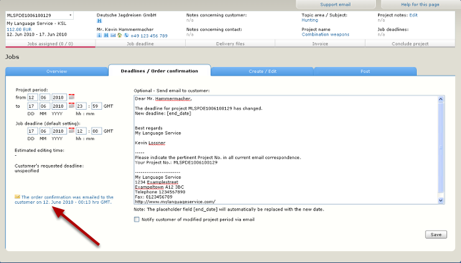Click the H icon under Mr. Kevin Hammermacher
This screenshot has height=263, width=461.
click(x=106, y=36)
